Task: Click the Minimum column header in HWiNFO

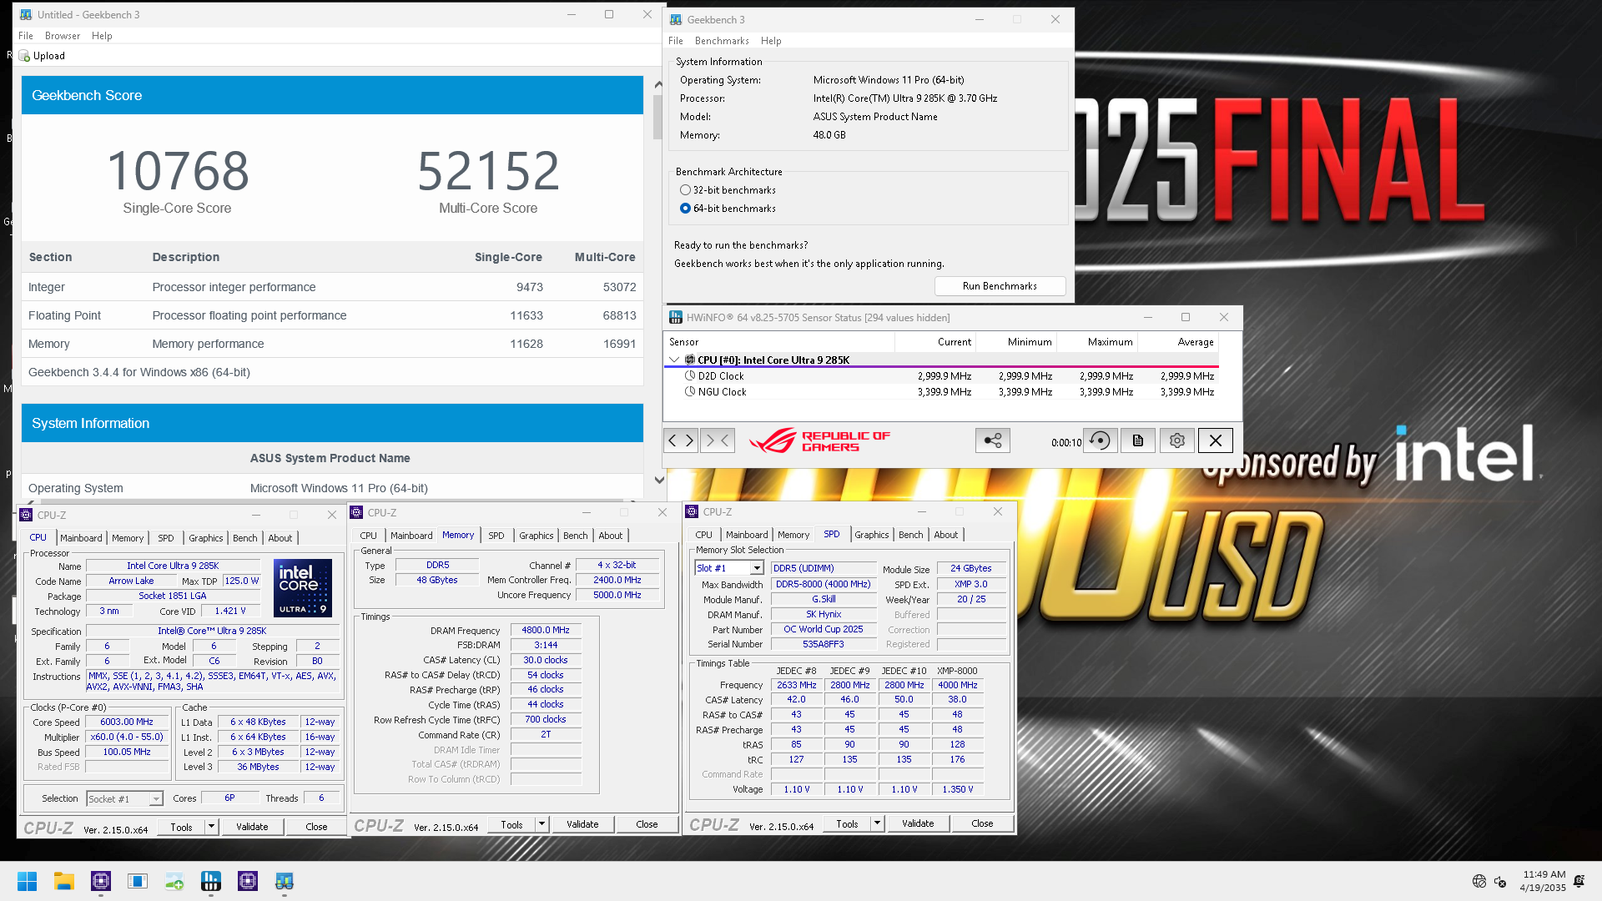Action: [1017, 342]
